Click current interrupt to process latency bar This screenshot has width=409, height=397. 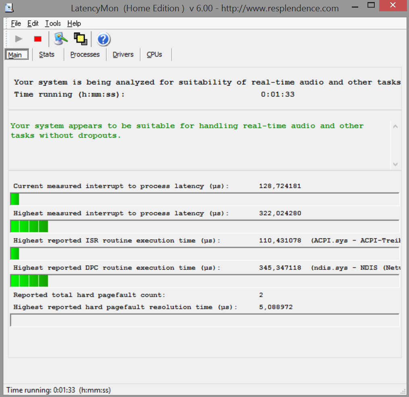pos(205,199)
